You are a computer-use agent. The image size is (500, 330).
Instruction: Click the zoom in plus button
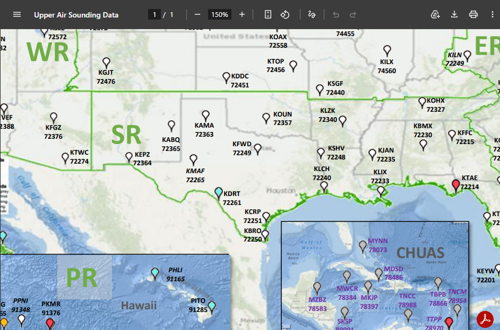click(242, 14)
